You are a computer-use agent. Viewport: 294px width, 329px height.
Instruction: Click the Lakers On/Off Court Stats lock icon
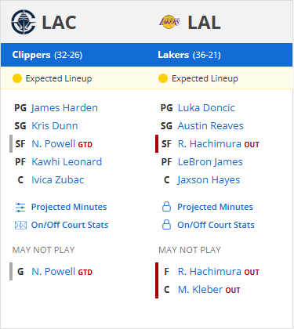click(166, 225)
